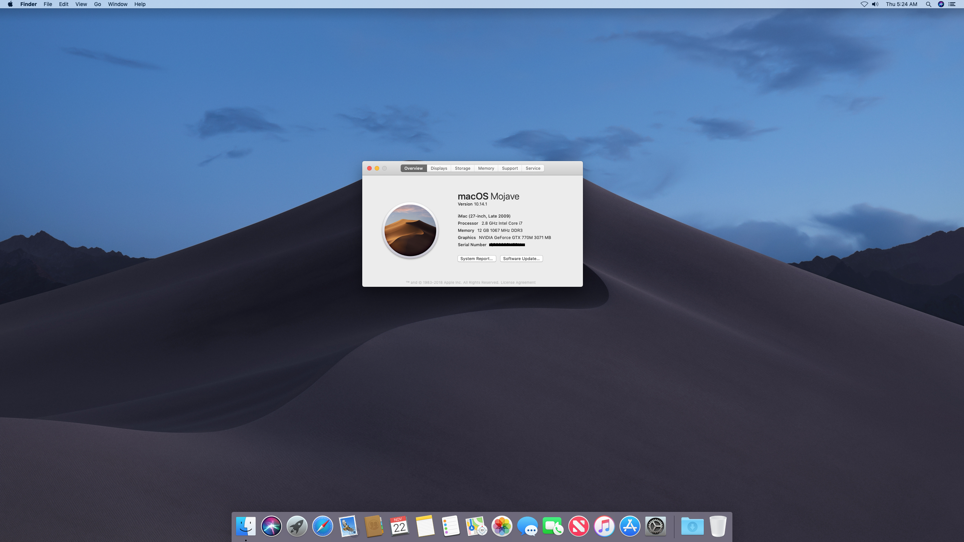The width and height of the screenshot is (964, 542).
Task: Open the License Agreement link
Action: 518,282
